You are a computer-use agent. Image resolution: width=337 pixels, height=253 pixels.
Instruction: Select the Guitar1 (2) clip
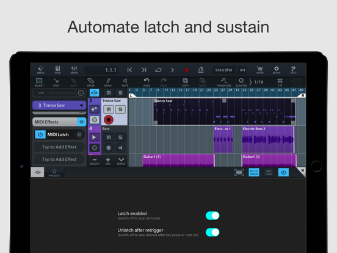click(269, 161)
